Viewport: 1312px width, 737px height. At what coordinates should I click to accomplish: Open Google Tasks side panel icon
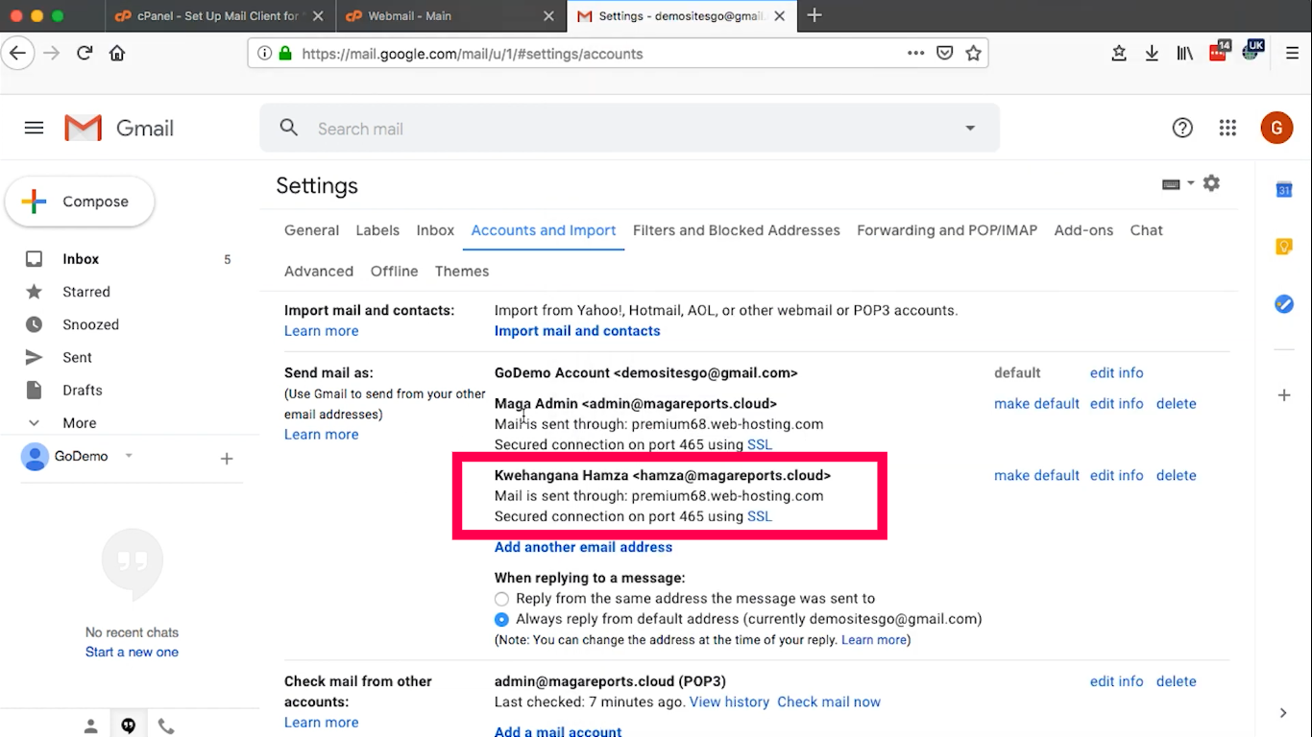[x=1284, y=304]
